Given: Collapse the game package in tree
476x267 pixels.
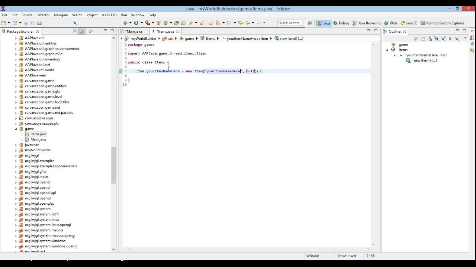Looking at the screenshot, I should coord(16,129).
